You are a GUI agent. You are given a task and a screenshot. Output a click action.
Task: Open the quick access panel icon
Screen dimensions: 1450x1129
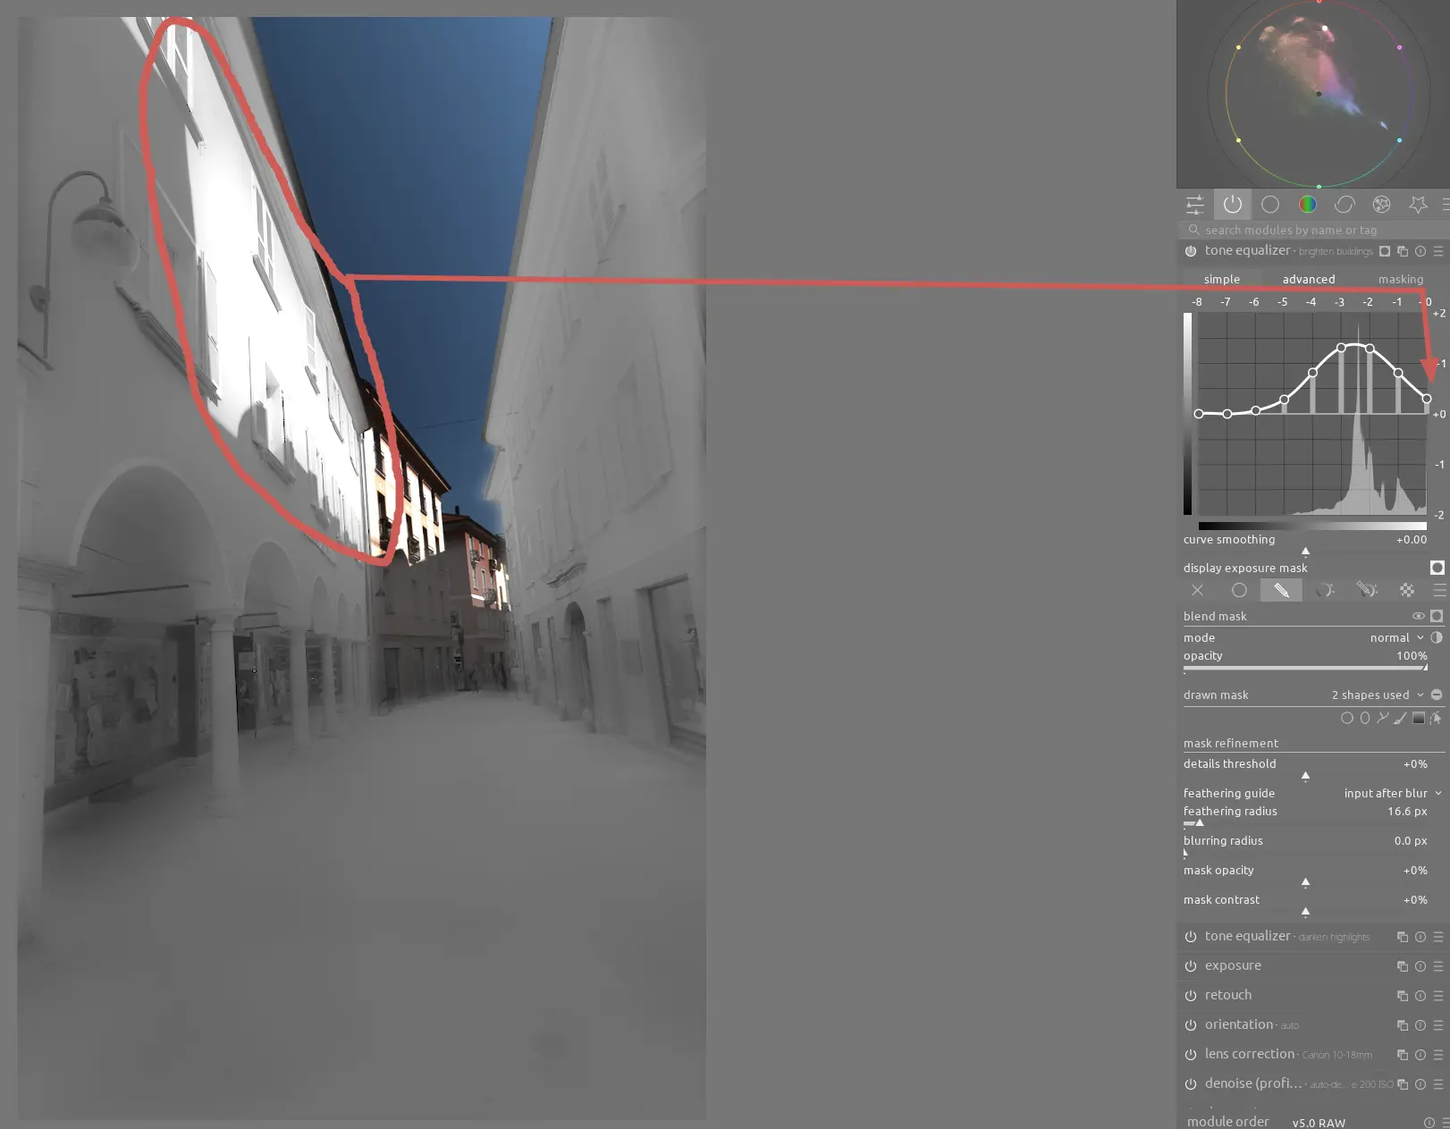click(1195, 205)
